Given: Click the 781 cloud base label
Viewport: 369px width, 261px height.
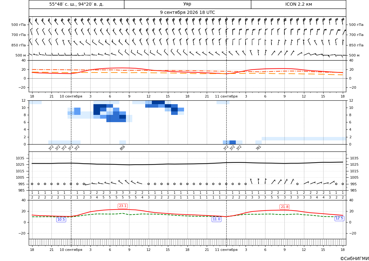Looking at the screenshot, I should click(x=259, y=148).
